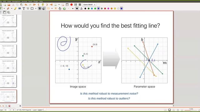Screen dimensions: 200x112
Task: Go forward one page
Action: [47, 5]
